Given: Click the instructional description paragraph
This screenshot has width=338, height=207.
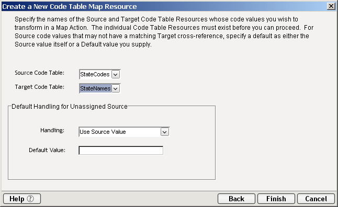Looking at the screenshot, I should [x=164, y=32].
